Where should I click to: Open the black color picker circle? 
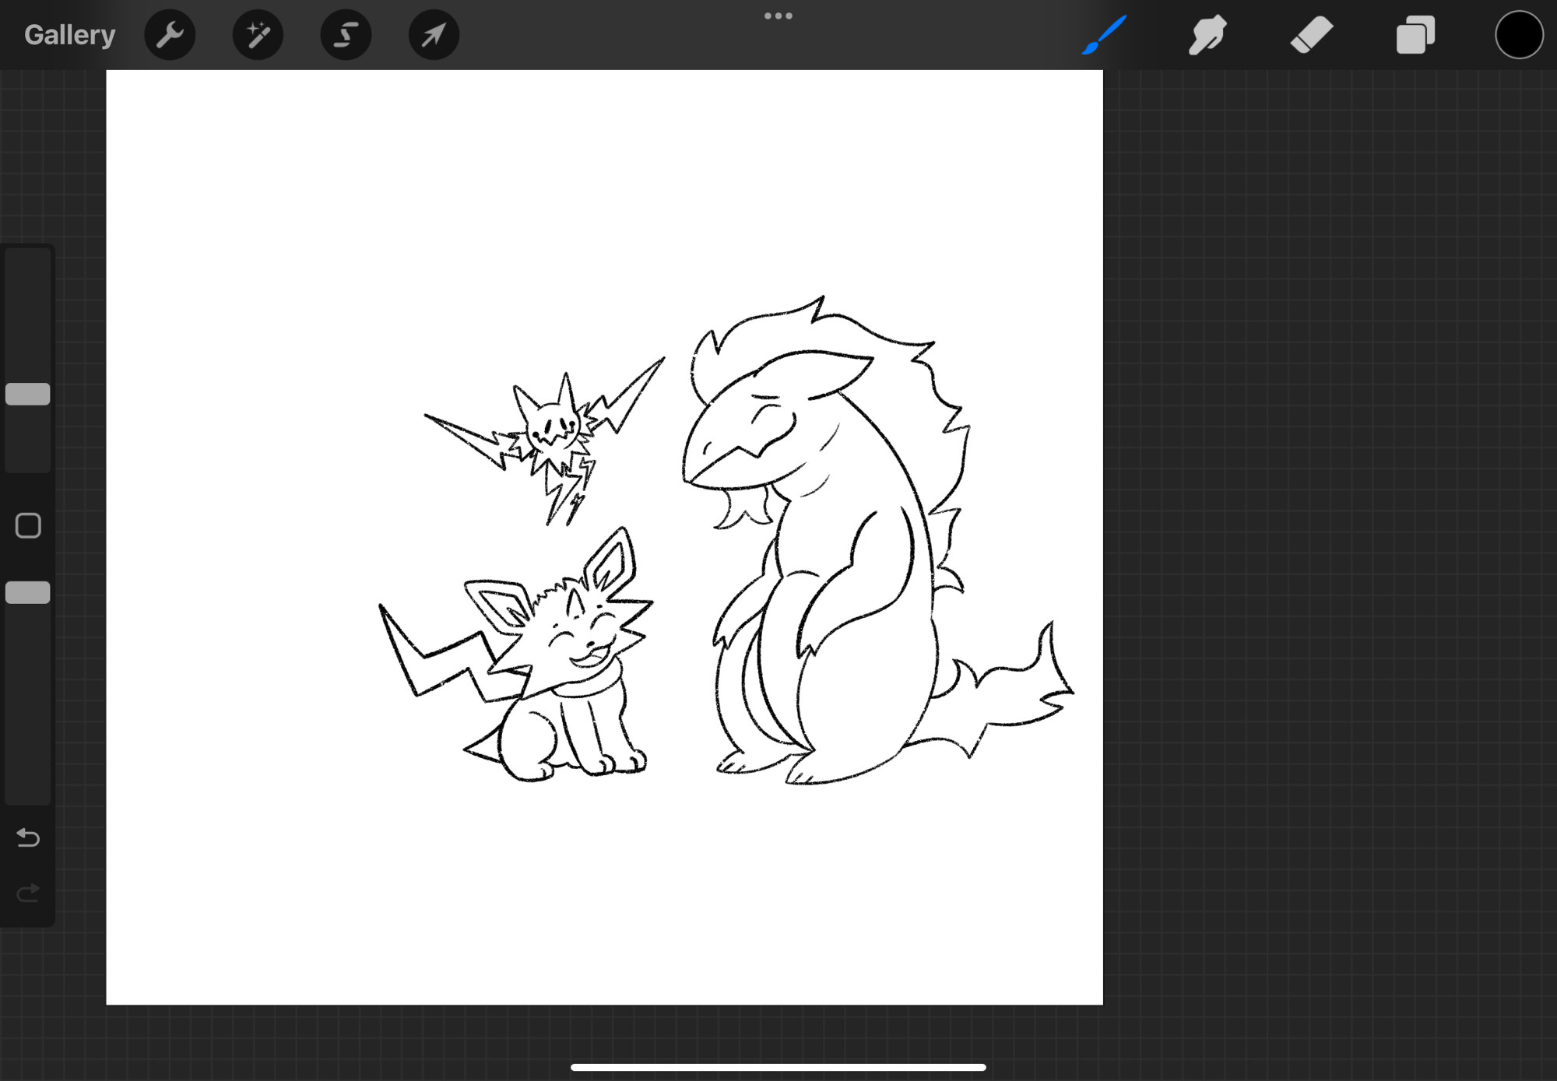(1519, 35)
